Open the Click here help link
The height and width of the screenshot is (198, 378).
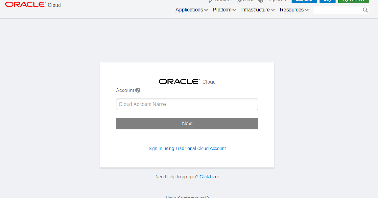point(209,177)
